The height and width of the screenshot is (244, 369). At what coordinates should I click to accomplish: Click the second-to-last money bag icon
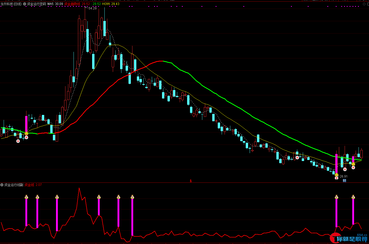pyautogui.click(x=336, y=197)
